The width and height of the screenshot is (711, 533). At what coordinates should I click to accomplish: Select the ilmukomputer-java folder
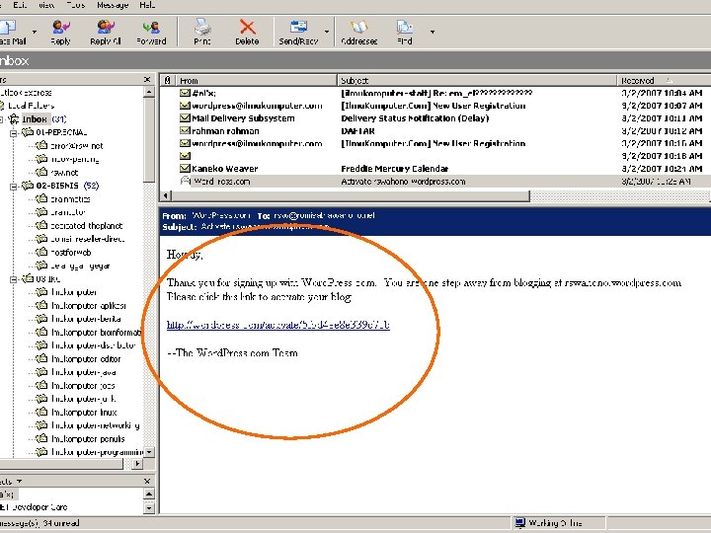(x=83, y=372)
